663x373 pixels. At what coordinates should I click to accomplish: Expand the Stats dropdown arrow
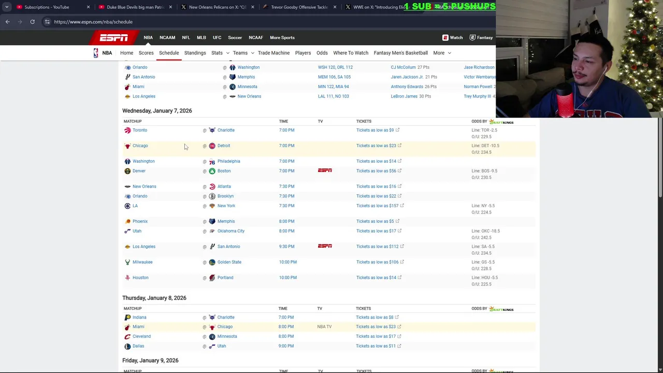[x=227, y=53]
